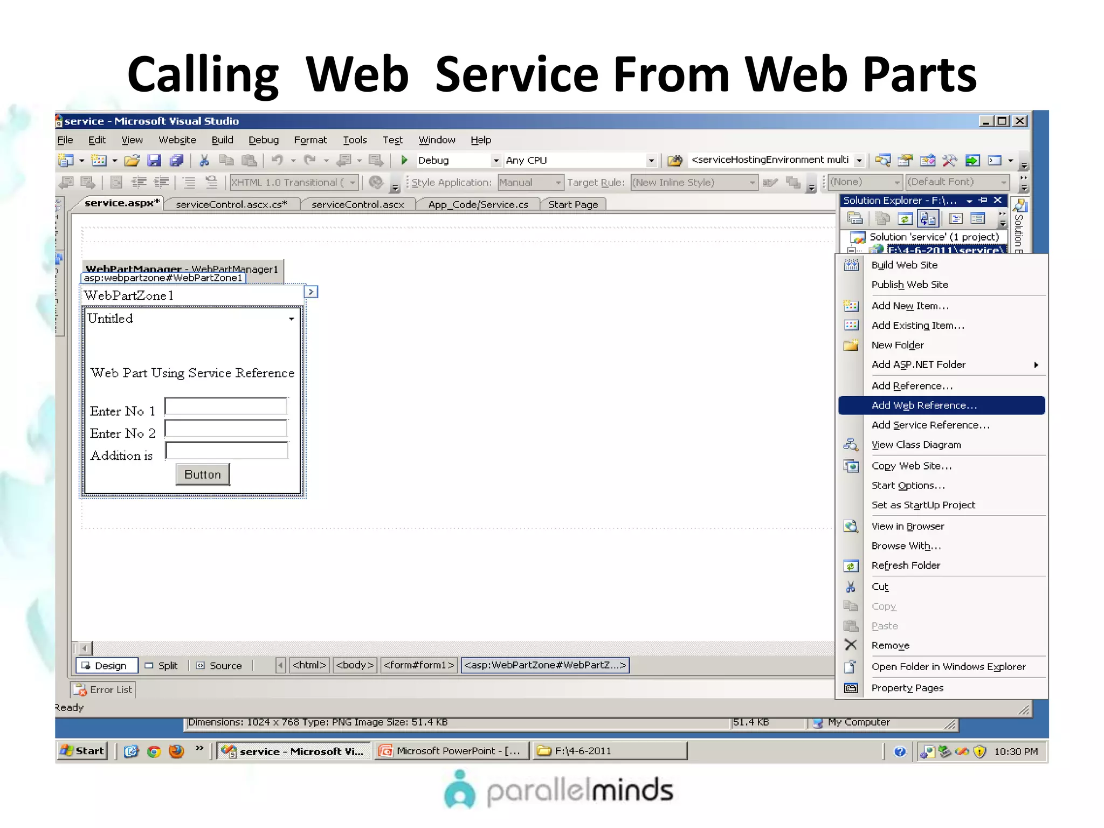Screen dimensions: 1104x828
Task: Open Toolbox with hammer and wrench icon
Action: point(950,160)
